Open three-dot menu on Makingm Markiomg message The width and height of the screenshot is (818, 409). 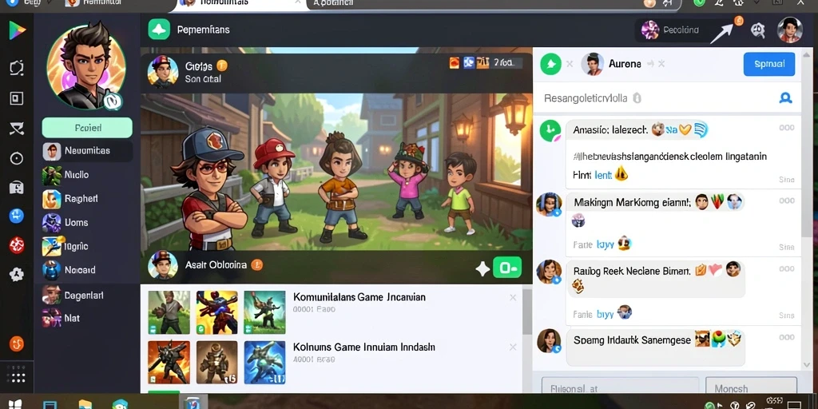coord(786,201)
